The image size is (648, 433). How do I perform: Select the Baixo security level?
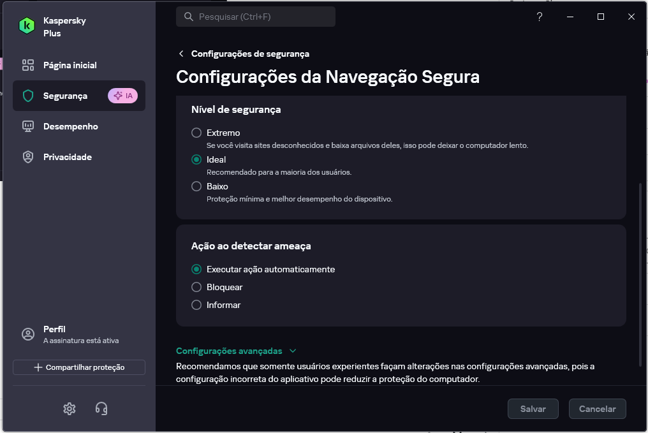point(196,187)
